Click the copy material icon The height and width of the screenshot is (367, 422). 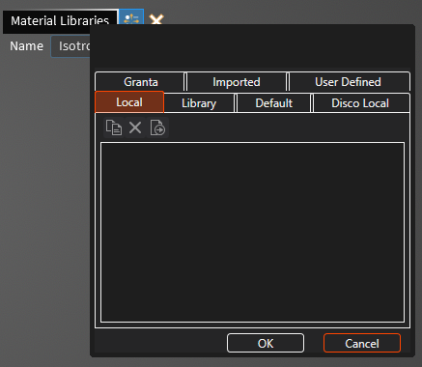pyautogui.click(x=114, y=127)
